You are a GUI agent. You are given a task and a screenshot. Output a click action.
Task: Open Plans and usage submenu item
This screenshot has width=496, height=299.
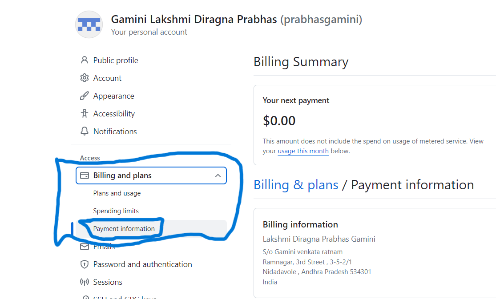[x=117, y=193]
